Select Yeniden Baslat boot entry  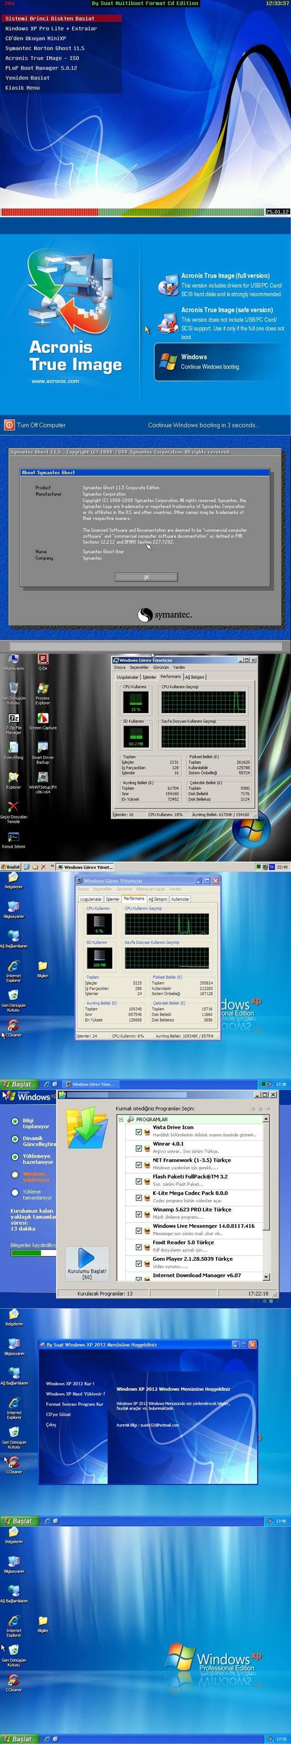click(x=27, y=78)
